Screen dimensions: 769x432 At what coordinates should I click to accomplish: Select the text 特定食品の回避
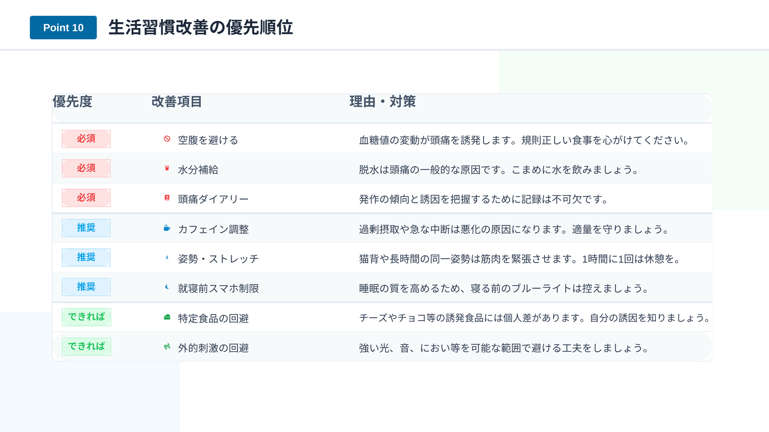pos(213,319)
